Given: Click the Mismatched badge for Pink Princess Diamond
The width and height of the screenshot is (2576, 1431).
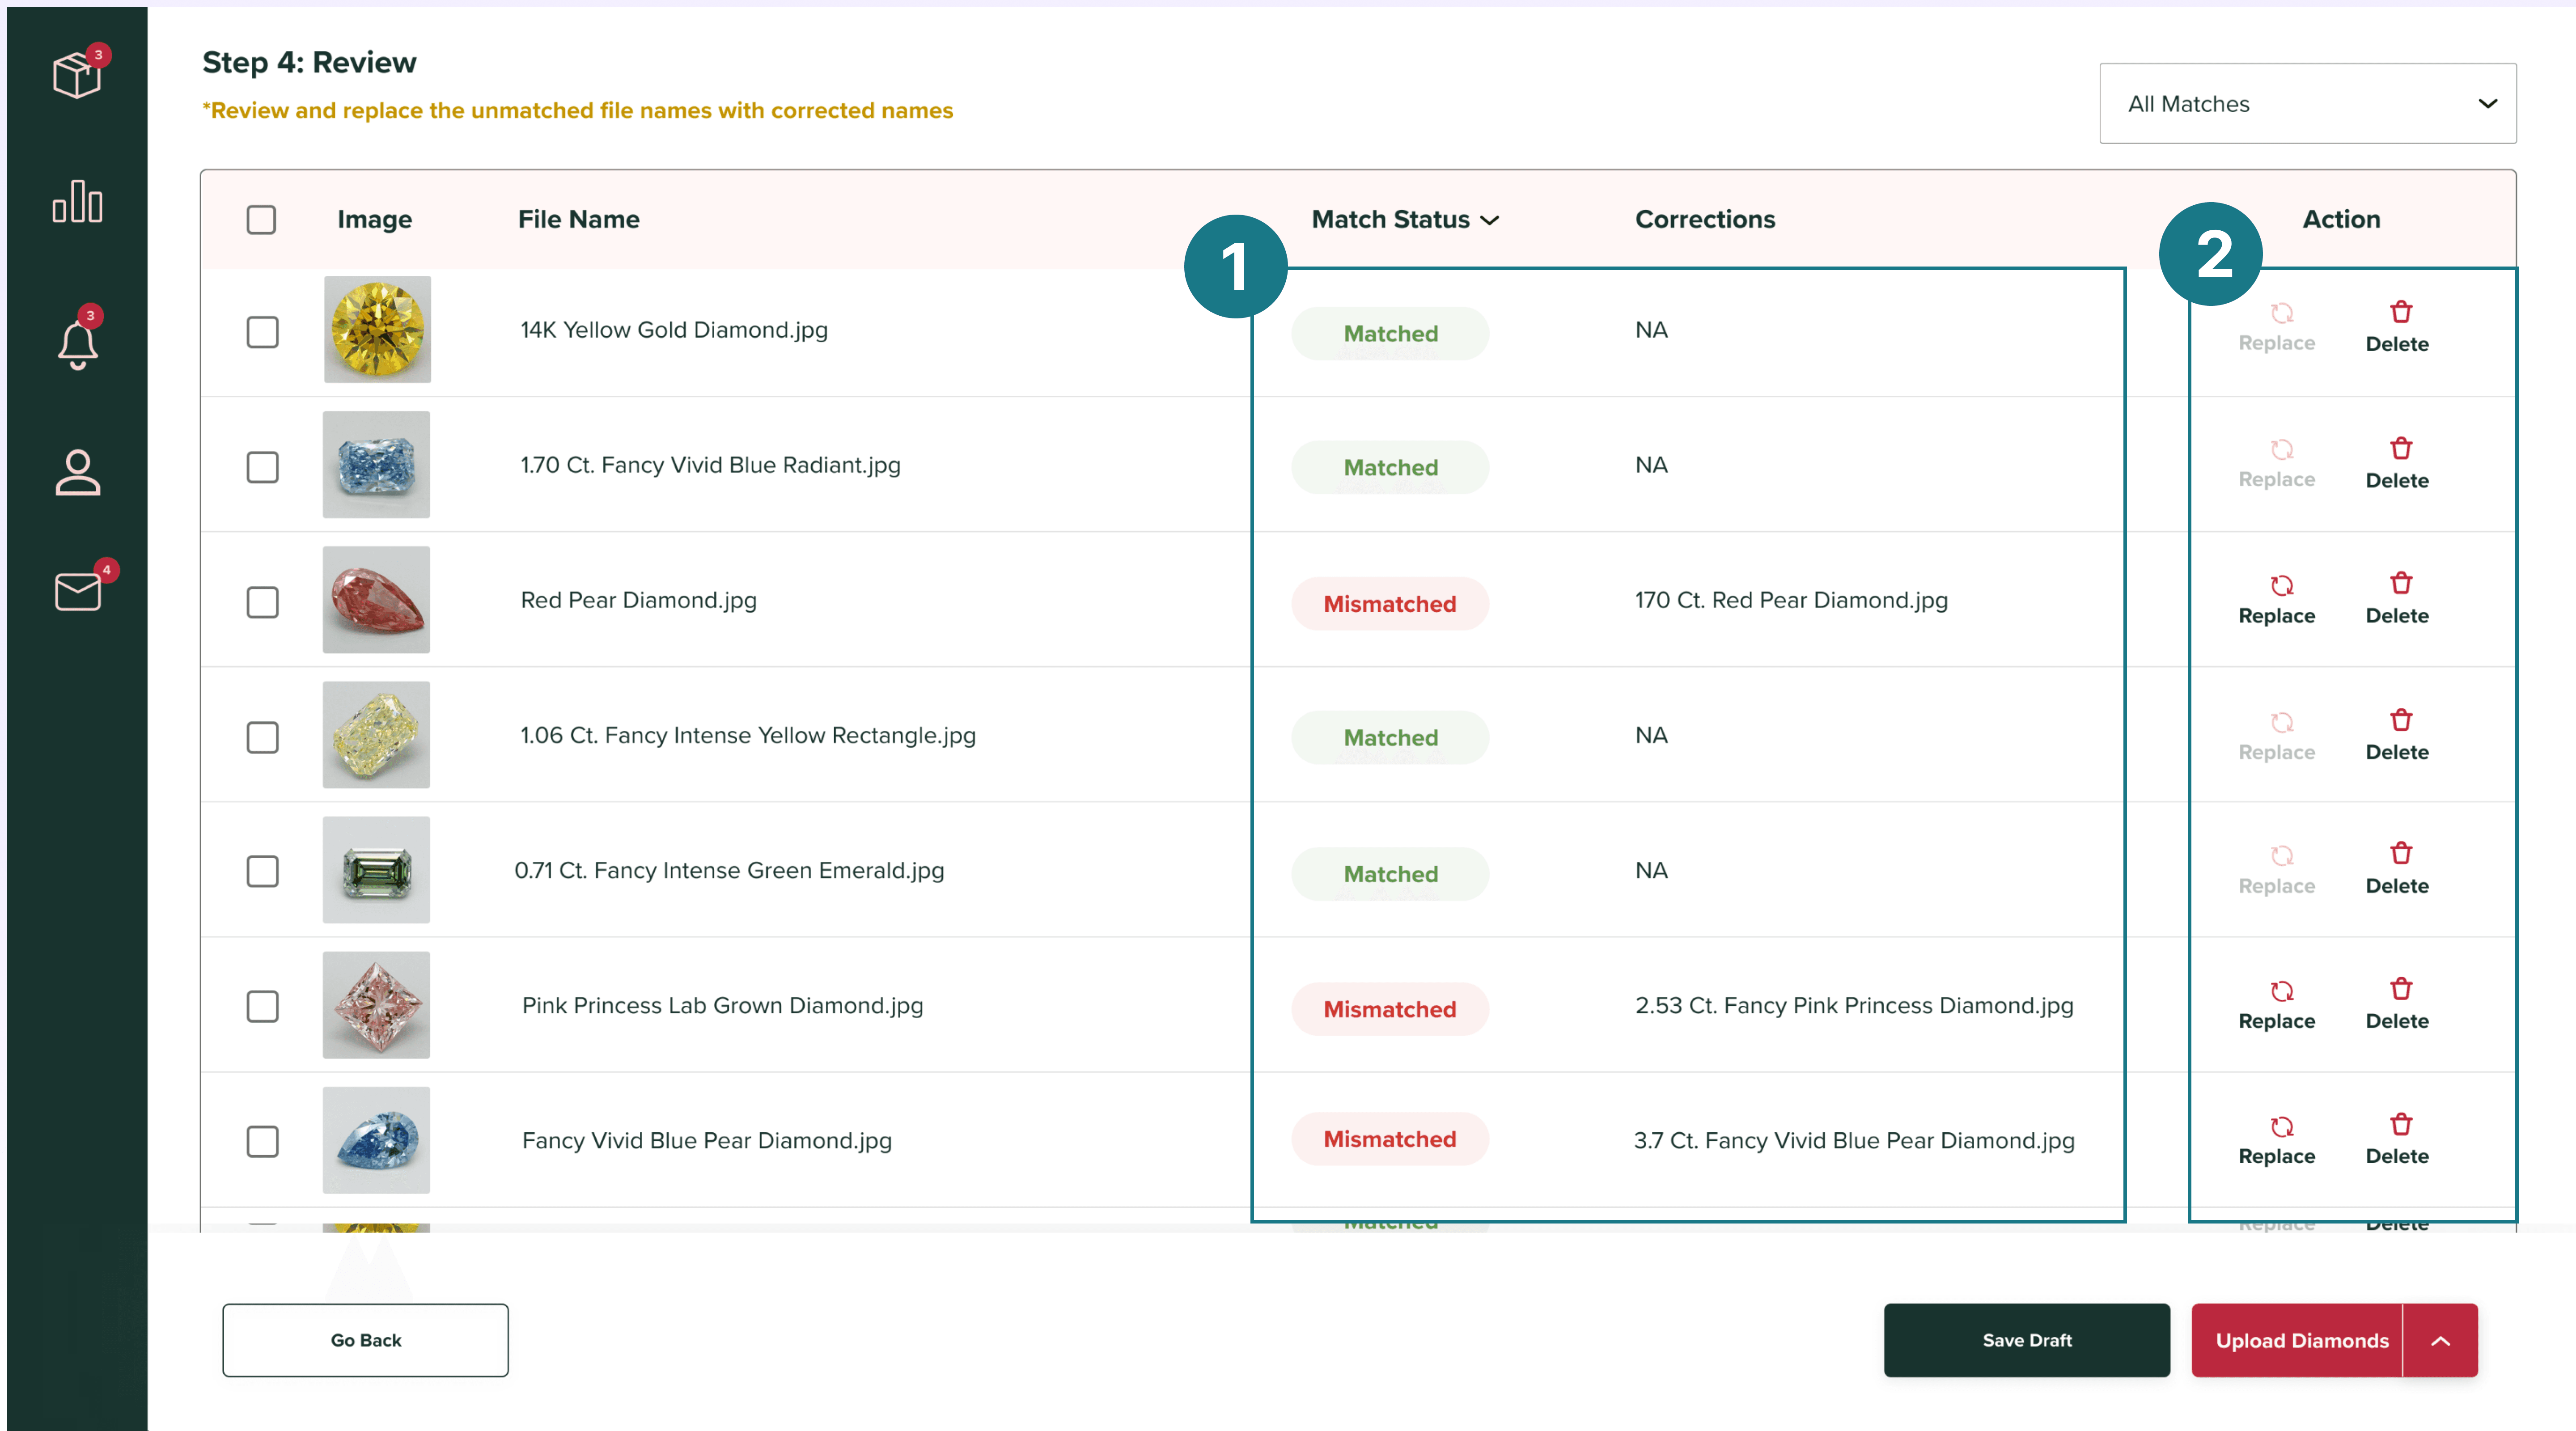Looking at the screenshot, I should pyautogui.click(x=1389, y=1009).
